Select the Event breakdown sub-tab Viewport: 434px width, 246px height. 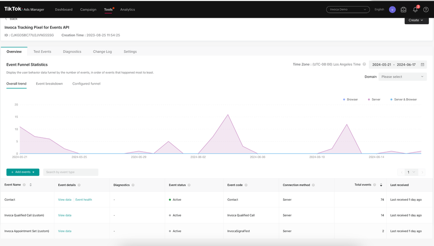(49, 83)
